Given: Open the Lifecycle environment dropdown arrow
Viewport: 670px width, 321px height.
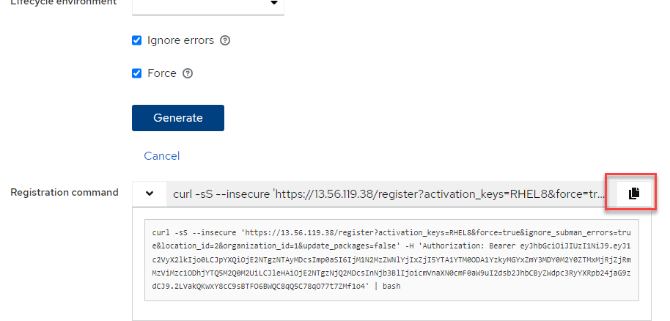Looking at the screenshot, I should click(x=273, y=4).
